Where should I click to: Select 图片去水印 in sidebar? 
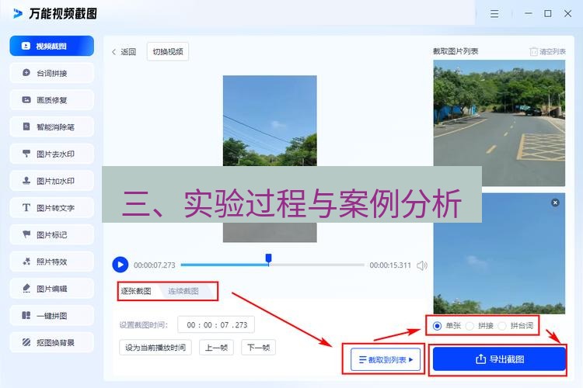[x=51, y=154]
